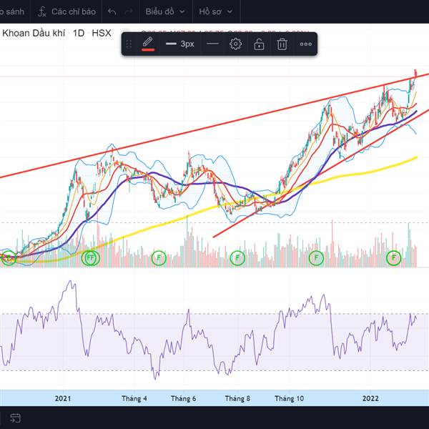Grab the drawing toolbar drag handle

tap(129, 44)
